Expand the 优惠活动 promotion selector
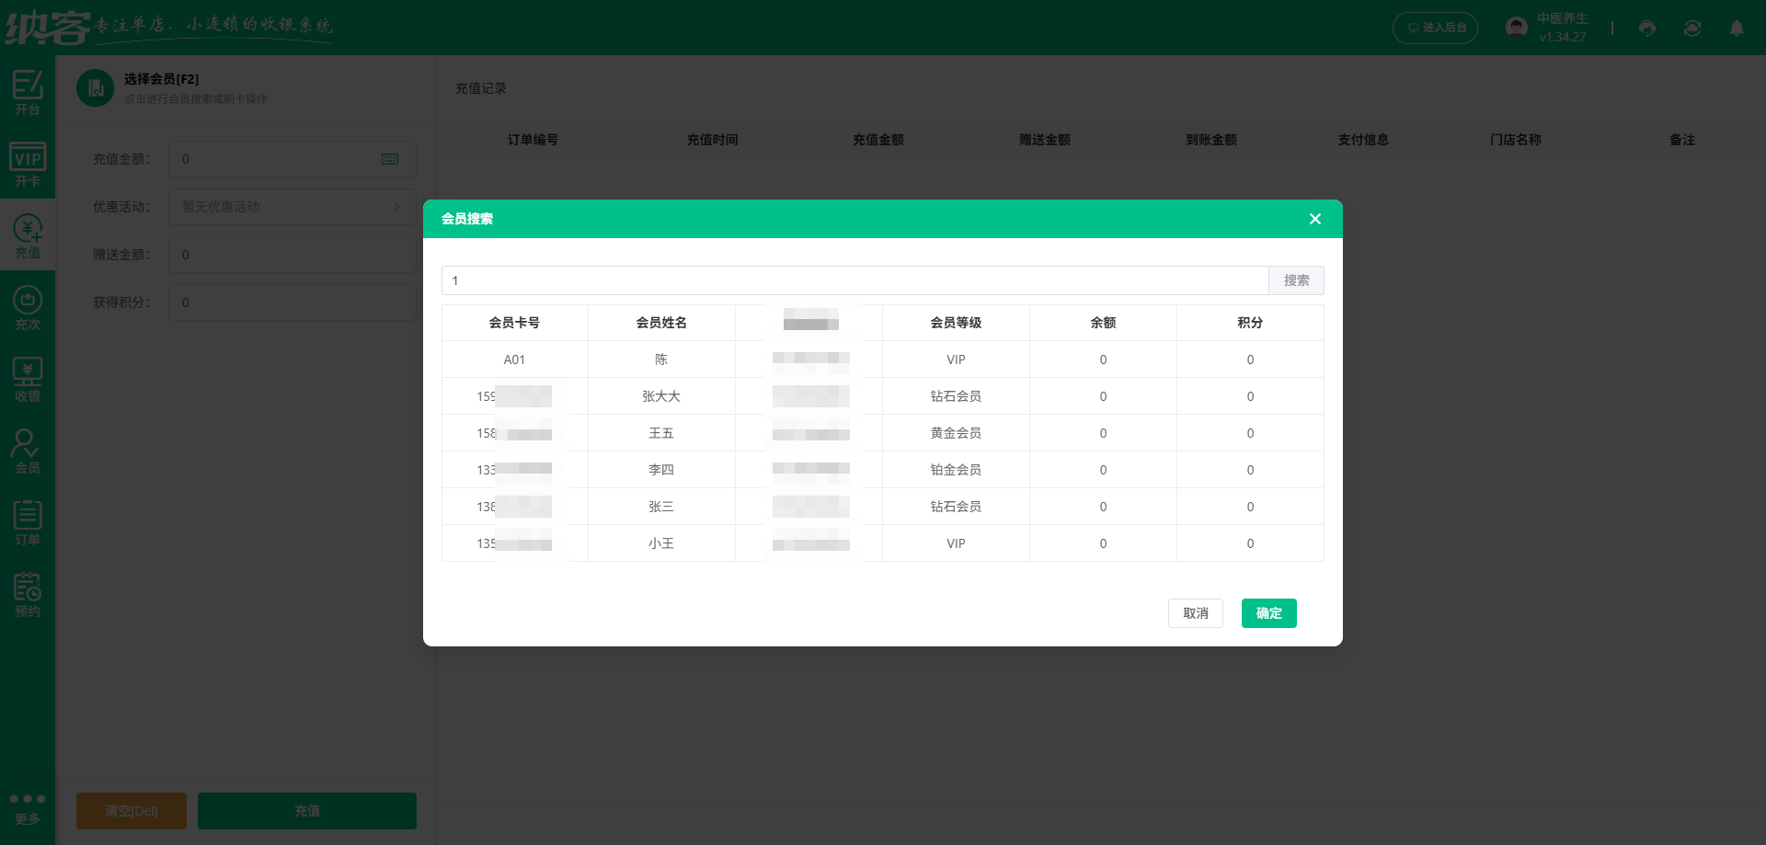The height and width of the screenshot is (845, 1766). click(x=292, y=207)
